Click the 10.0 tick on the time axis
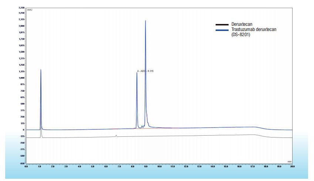Image resolution: width=314 pixels, height=181 pixels. [x=159, y=167]
